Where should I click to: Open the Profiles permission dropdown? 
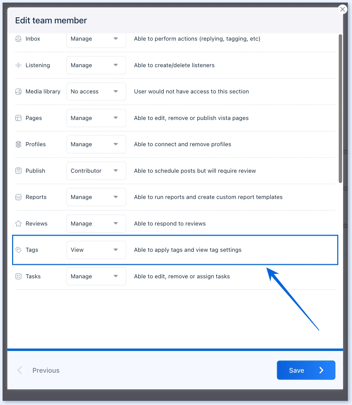96,144
